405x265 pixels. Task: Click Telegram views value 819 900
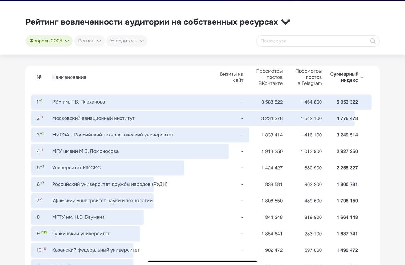tap(313, 217)
